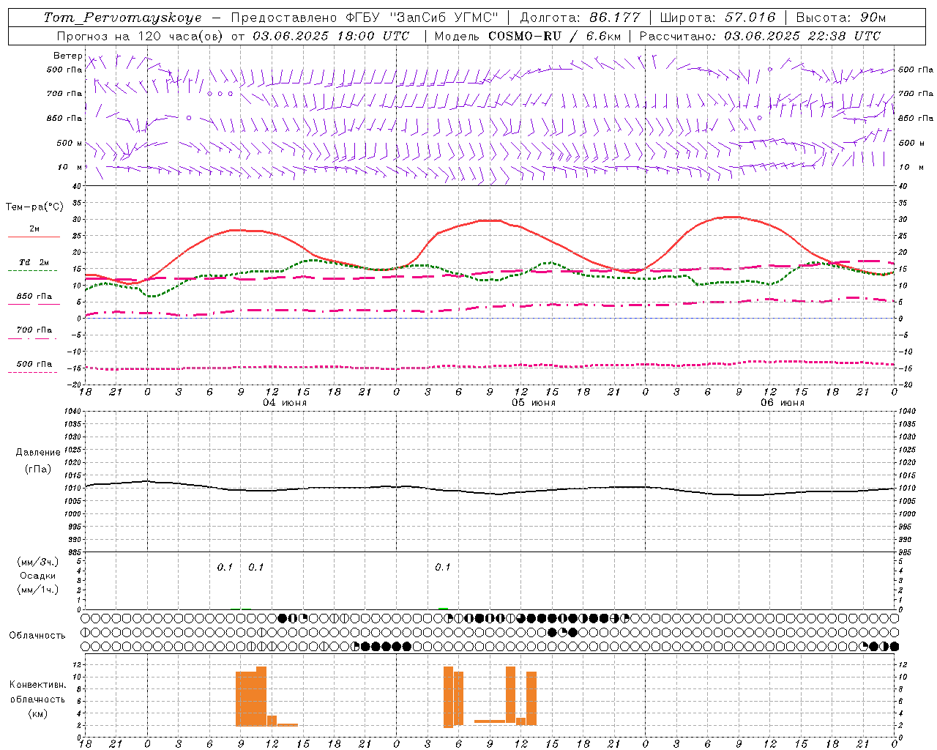The height and width of the screenshot is (750, 937).
Task: Click the Осадки panel label
Action: pyautogui.click(x=38, y=576)
